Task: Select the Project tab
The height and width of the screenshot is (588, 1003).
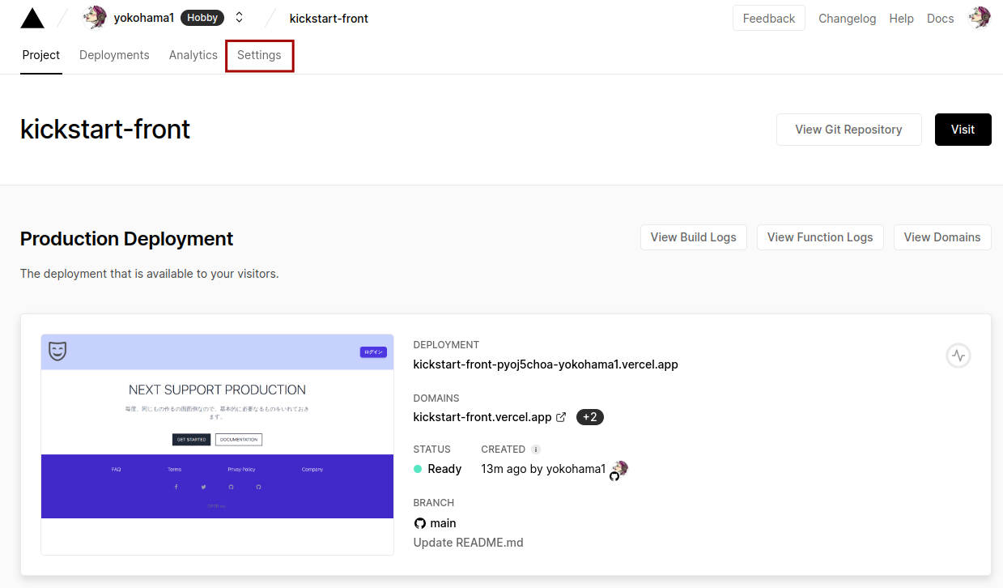Action: [41, 55]
